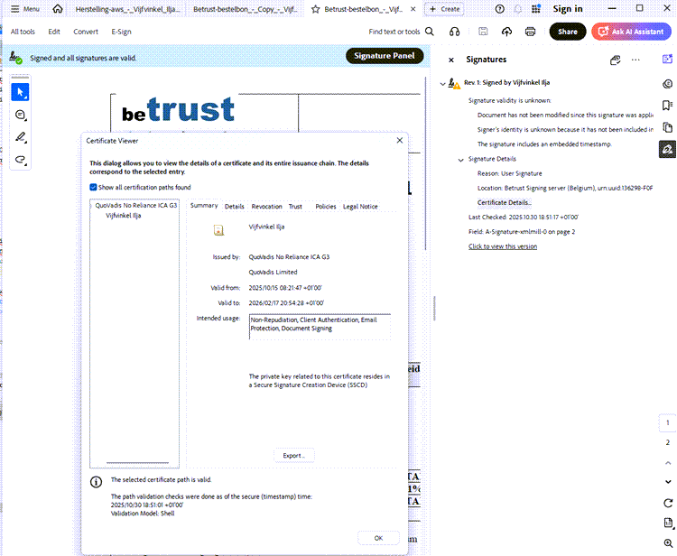Open the Help question mark icon
Viewport: 677px width, 556px height.
point(499,9)
